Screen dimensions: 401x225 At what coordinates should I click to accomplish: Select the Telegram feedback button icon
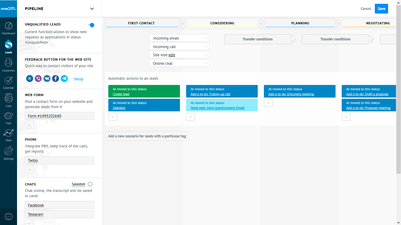[64, 79]
